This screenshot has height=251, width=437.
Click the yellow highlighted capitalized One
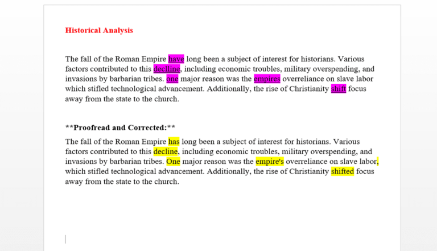[173, 162]
